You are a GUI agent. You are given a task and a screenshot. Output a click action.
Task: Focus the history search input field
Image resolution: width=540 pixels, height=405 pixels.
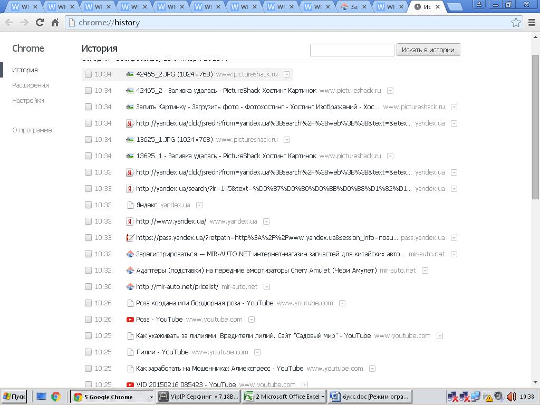[x=352, y=50]
